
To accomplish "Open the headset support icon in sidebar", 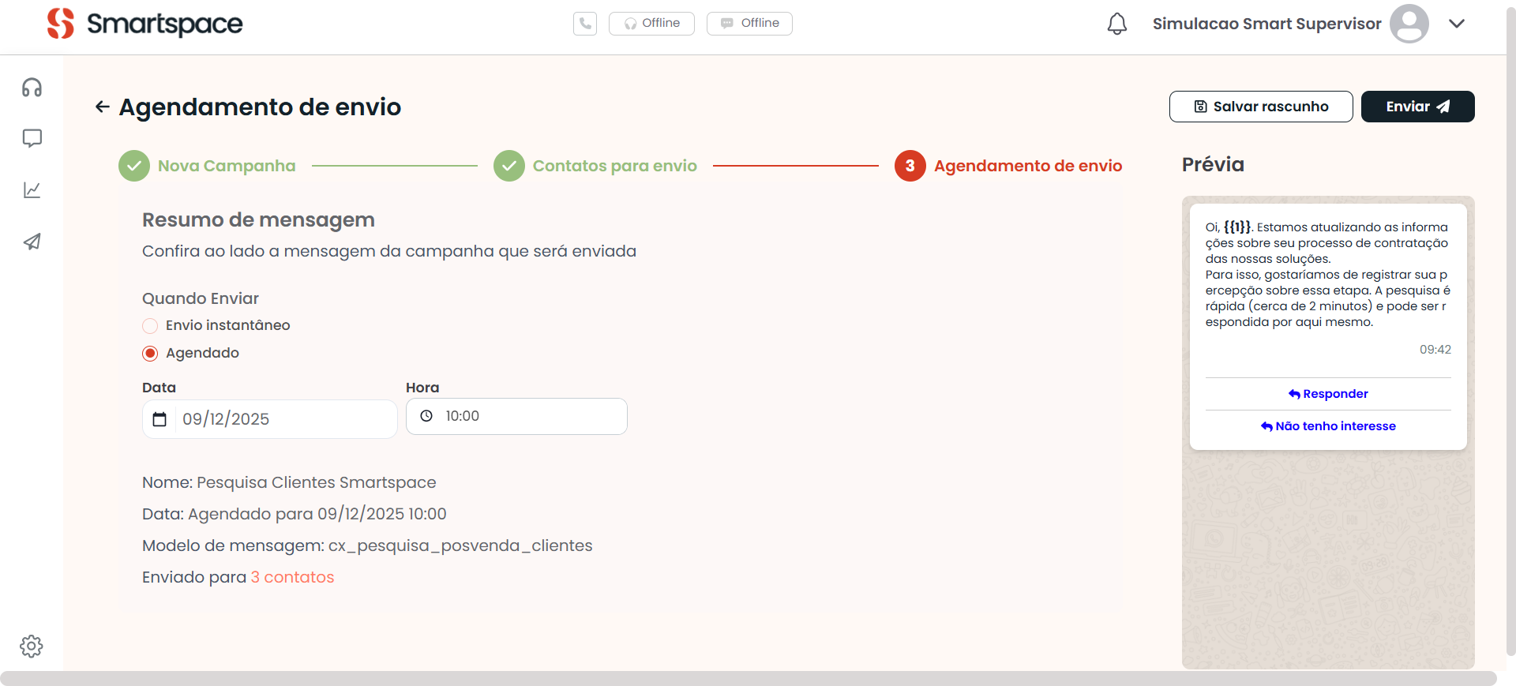I will tap(32, 88).
